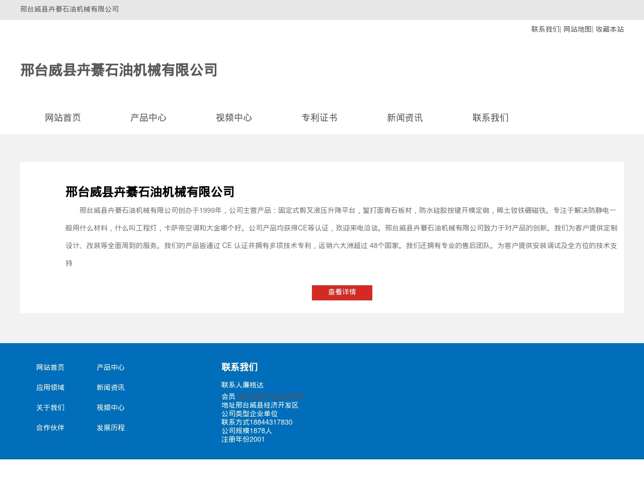Select 公司类型企业单位 text
This screenshot has height=483, width=644.
click(x=250, y=414)
